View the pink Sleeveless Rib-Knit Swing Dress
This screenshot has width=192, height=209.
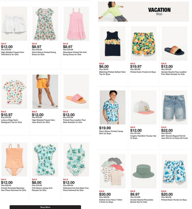pyautogui.click(x=76, y=24)
